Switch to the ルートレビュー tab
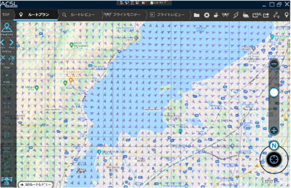Viewport: 291px width, 188px height. [x=80, y=15]
